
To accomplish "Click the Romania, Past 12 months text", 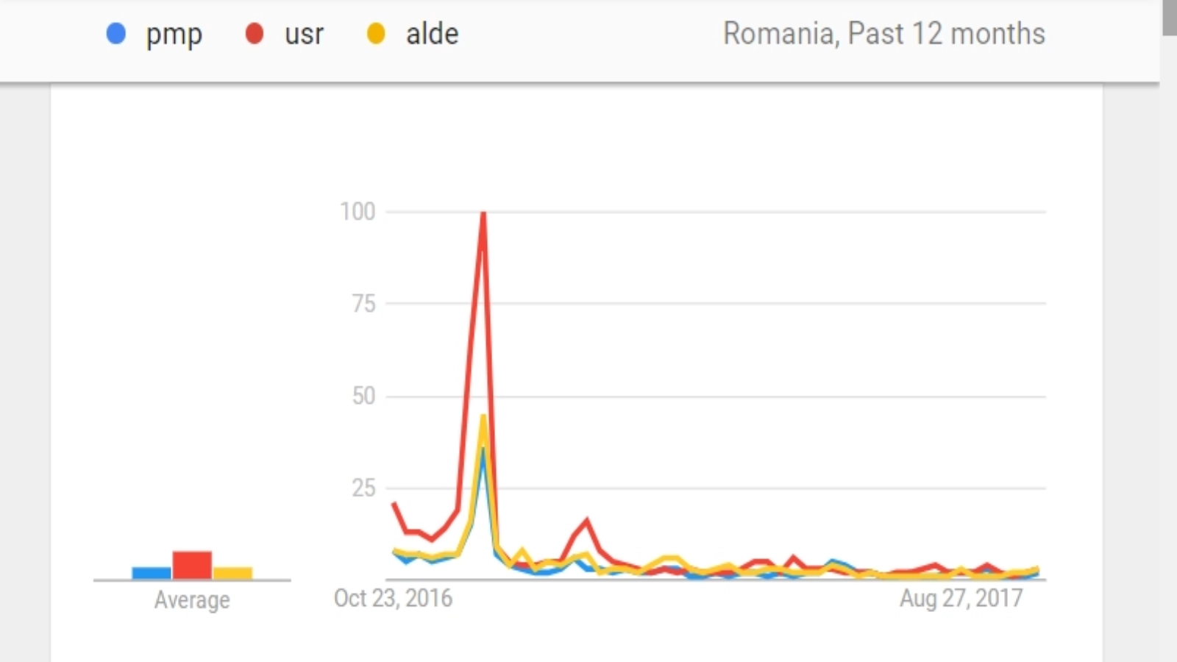I will click(x=883, y=34).
